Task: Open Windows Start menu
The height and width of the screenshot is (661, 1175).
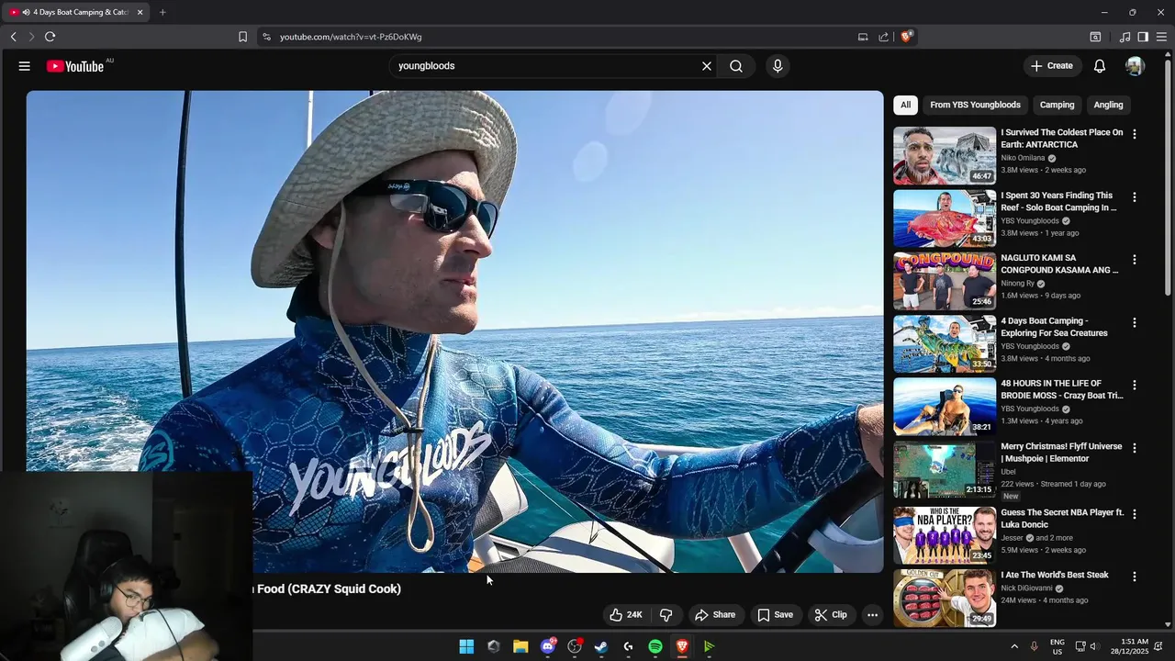Action: coord(466,646)
